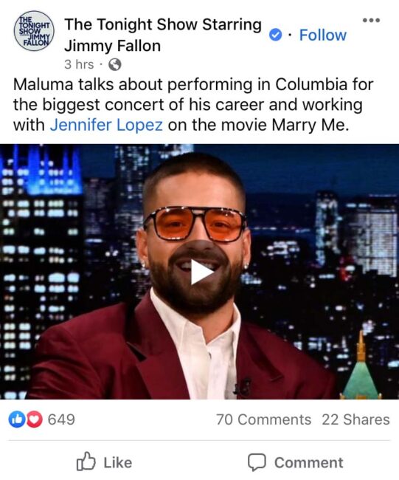
Task: Click the globe public privacy icon
Action: coord(114,64)
